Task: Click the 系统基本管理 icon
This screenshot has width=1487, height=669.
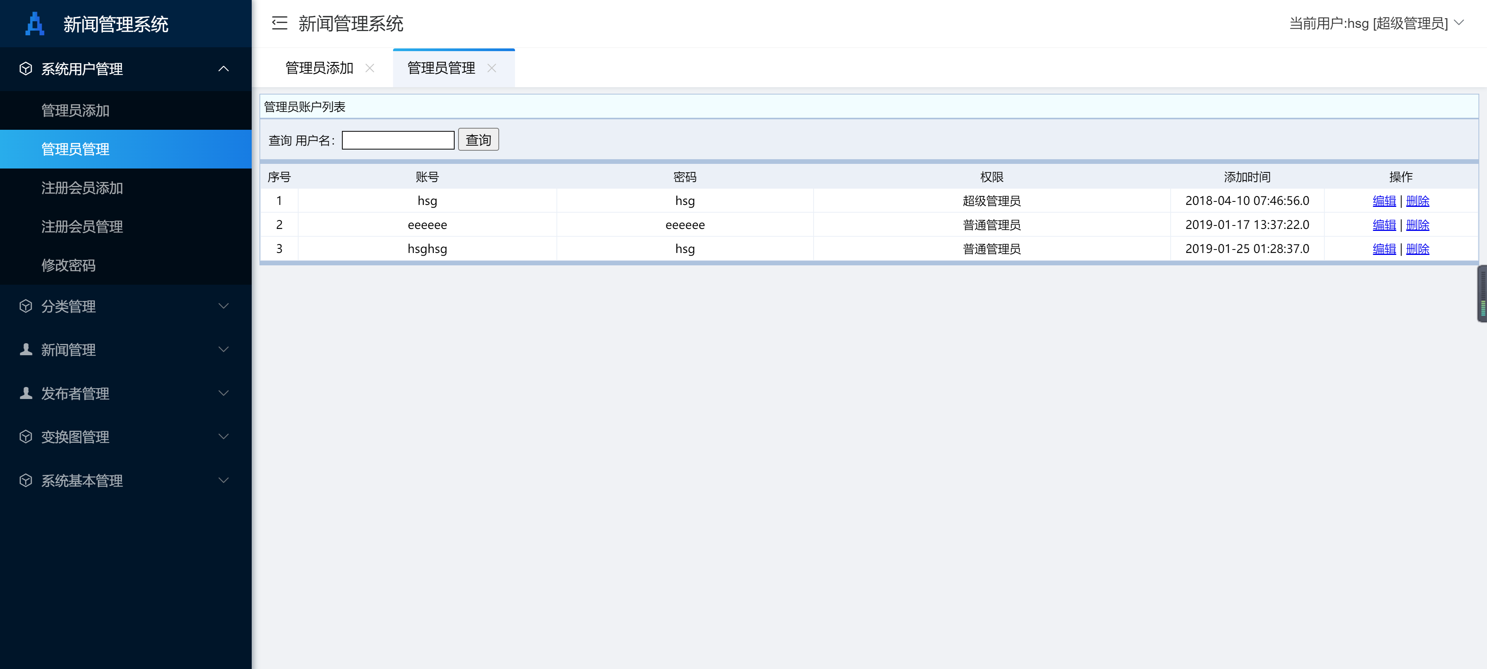Action: (x=26, y=480)
